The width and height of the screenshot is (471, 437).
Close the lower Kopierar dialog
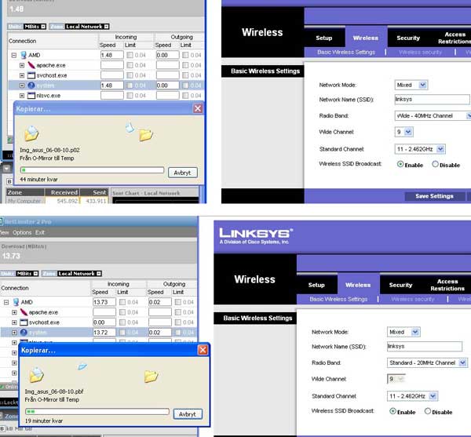[x=203, y=350]
